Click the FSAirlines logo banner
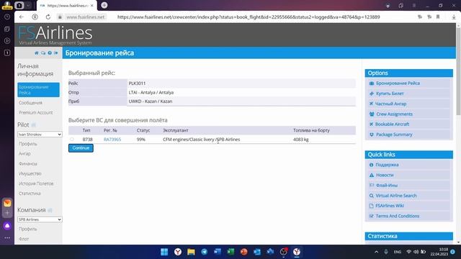Image resolution: width=461 pixels, height=259 pixels. pos(55,35)
